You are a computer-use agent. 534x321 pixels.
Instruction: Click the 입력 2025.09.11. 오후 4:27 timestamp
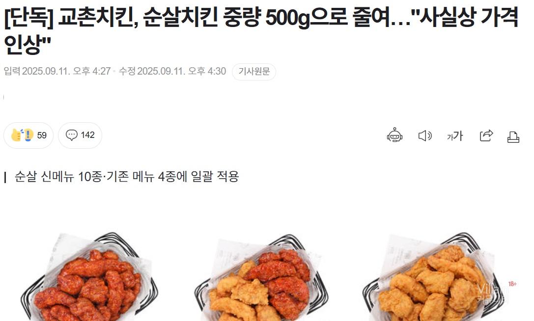point(57,71)
